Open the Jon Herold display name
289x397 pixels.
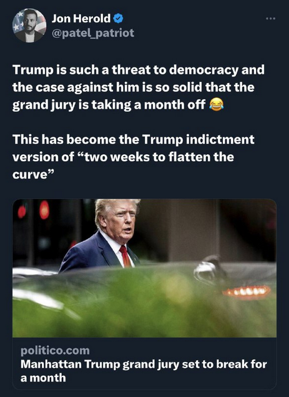pyautogui.click(x=81, y=19)
